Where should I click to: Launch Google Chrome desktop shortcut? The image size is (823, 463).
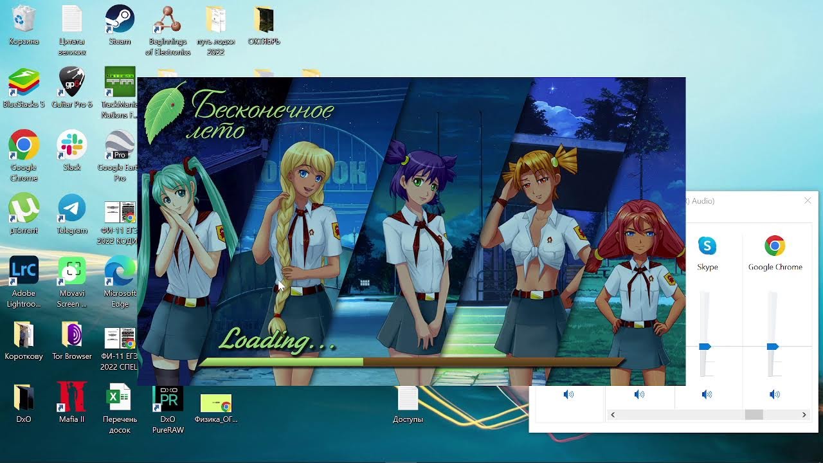pyautogui.click(x=24, y=156)
